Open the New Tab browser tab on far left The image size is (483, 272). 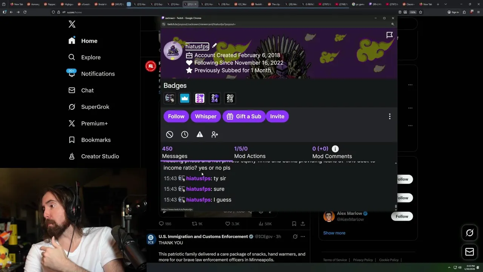coord(16,4)
